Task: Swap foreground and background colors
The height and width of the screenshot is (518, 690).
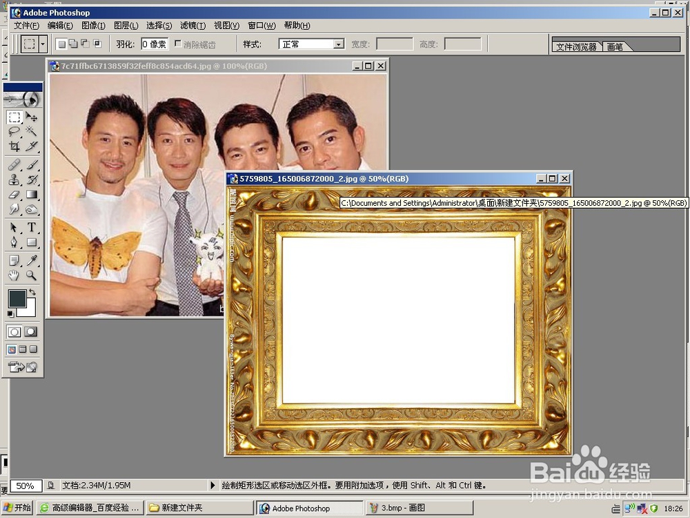Action: [x=32, y=292]
